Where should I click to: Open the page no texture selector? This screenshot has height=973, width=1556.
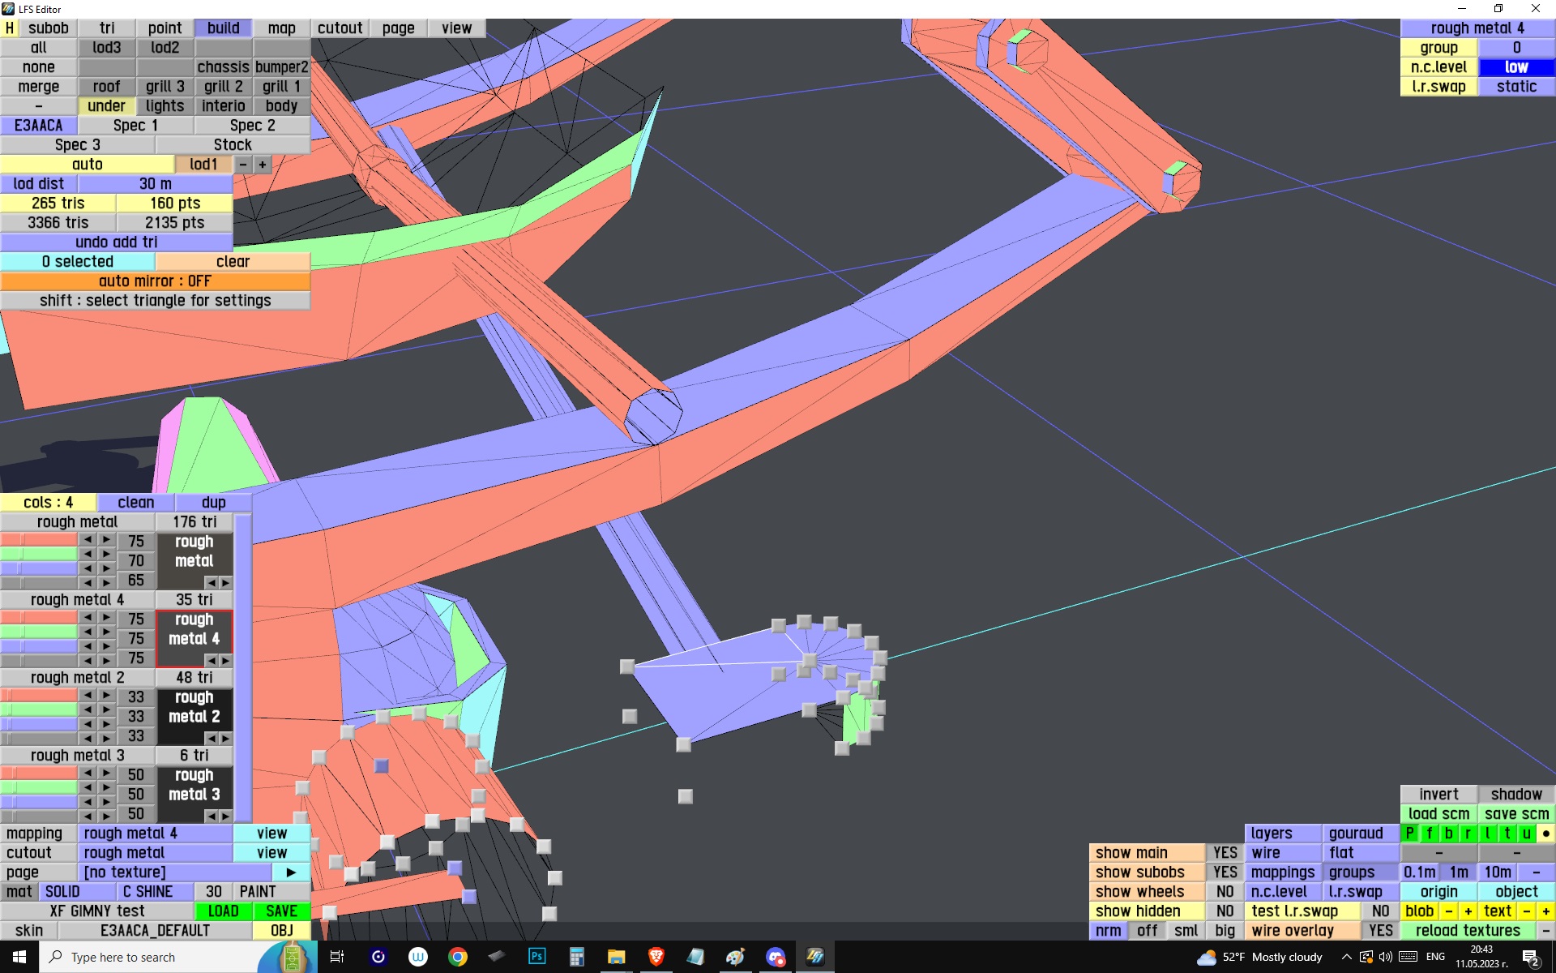(x=174, y=872)
